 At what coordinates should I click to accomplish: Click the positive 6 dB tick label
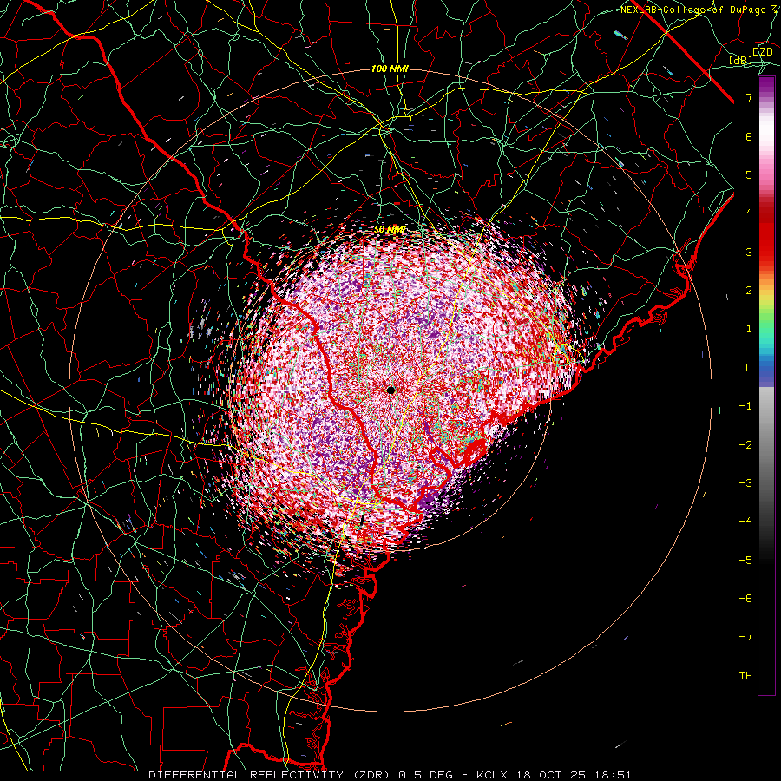point(749,136)
